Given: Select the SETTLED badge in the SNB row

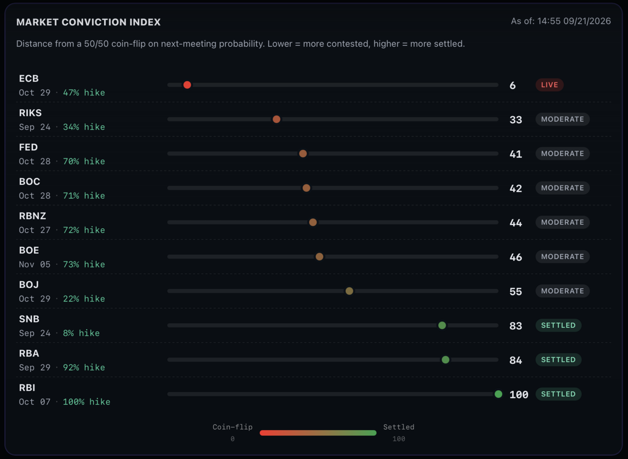Looking at the screenshot, I should tap(558, 325).
